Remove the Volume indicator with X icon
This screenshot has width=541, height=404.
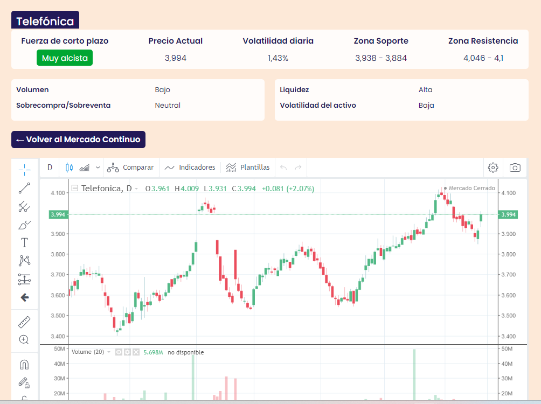pyautogui.click(x=136, y=352)
